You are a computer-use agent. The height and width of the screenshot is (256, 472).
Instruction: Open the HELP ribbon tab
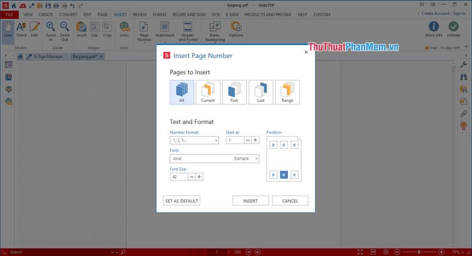point(302,14)
